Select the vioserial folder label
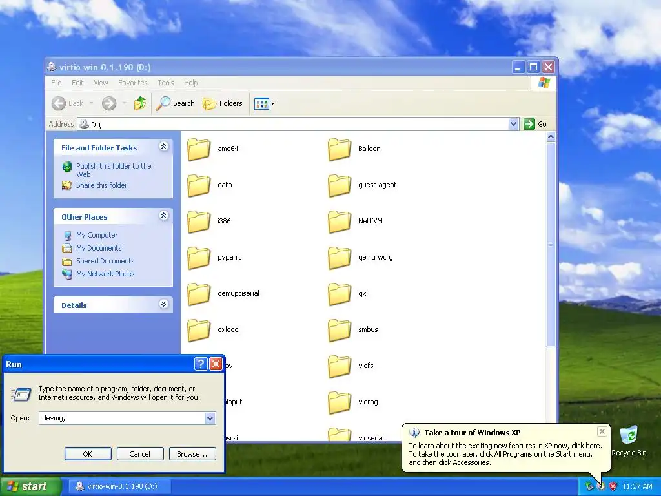661x496 pixels. [371, 438]
